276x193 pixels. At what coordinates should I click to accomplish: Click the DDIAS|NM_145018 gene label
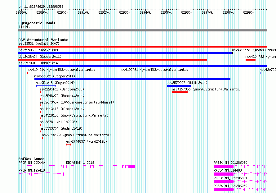[x=80, y=163]
